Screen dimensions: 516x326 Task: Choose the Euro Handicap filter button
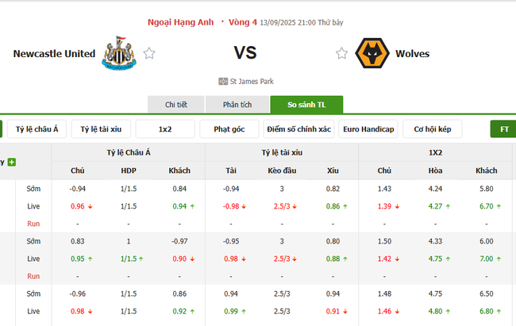tap(368, 129)
